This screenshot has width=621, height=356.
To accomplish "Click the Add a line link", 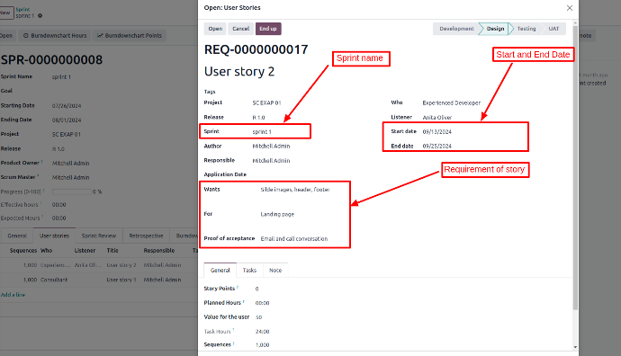I will pos(13,295).
